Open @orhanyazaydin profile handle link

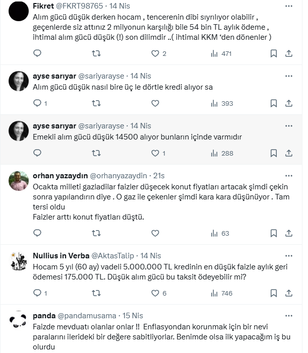(x=118, y=176)
